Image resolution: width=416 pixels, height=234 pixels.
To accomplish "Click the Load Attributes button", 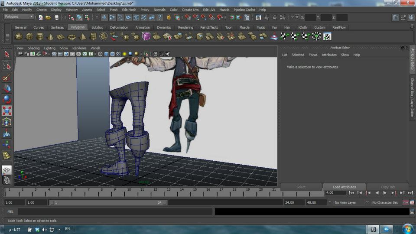I will pyautogui.click(x=344, y=187).
